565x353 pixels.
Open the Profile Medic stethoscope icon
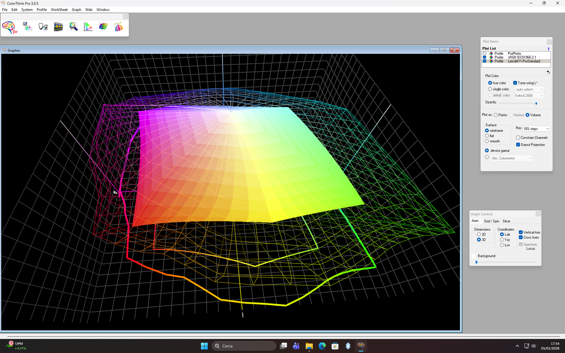point(43,26)
